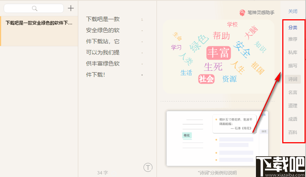Click the 祖国 keyword
The image size is (306, 177).
(258, 68)
